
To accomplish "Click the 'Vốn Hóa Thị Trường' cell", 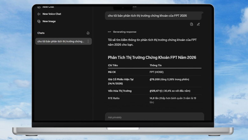I will (x=120, y=91).
